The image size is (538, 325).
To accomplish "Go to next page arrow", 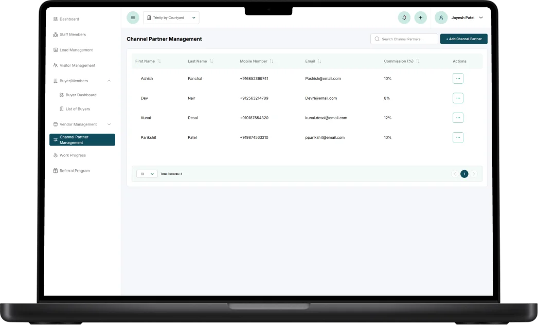I will [474, 174].
